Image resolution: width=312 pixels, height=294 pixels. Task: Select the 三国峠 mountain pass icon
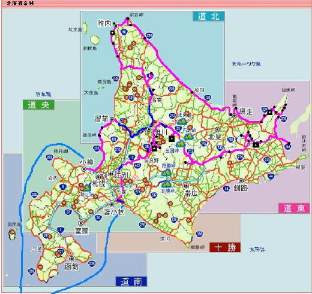[x=181, y=143]
